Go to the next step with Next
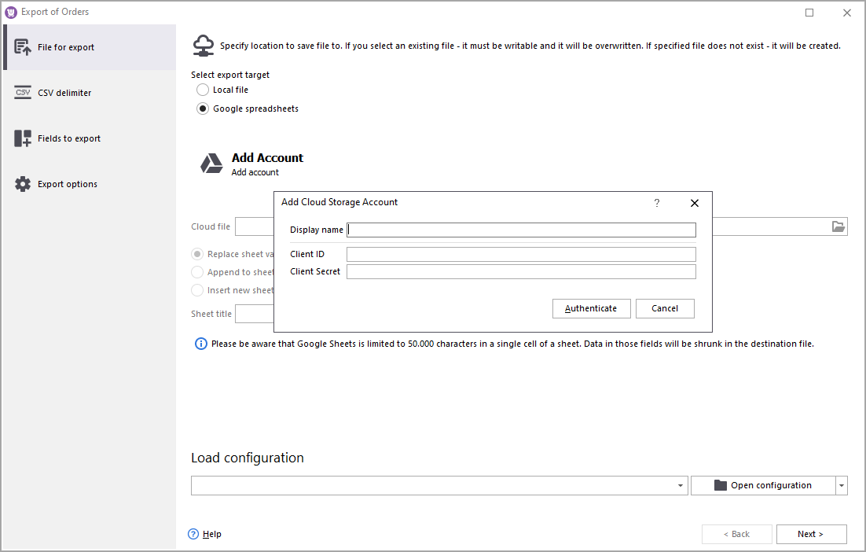Image resolution: width=866 pixels, height=552 pixels. (811, 534)
